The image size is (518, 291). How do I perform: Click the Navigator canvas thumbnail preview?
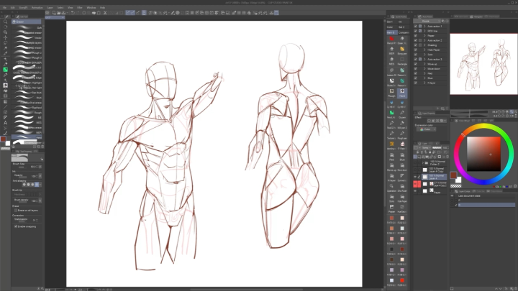click(483, 64)
